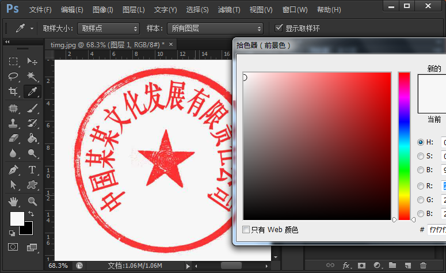Viewport: 446px width, 273px height.
Task: Select the Zoom tool
Action: (32, 202)
